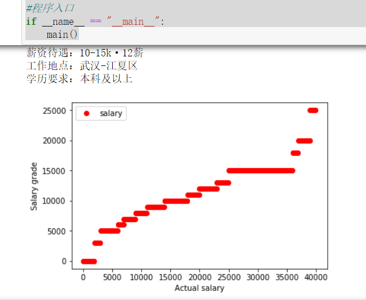Click the 'Salary grade' y-axis label
Image resolution: width=366 pixels, height=300 pixels.
click(34, 186)
